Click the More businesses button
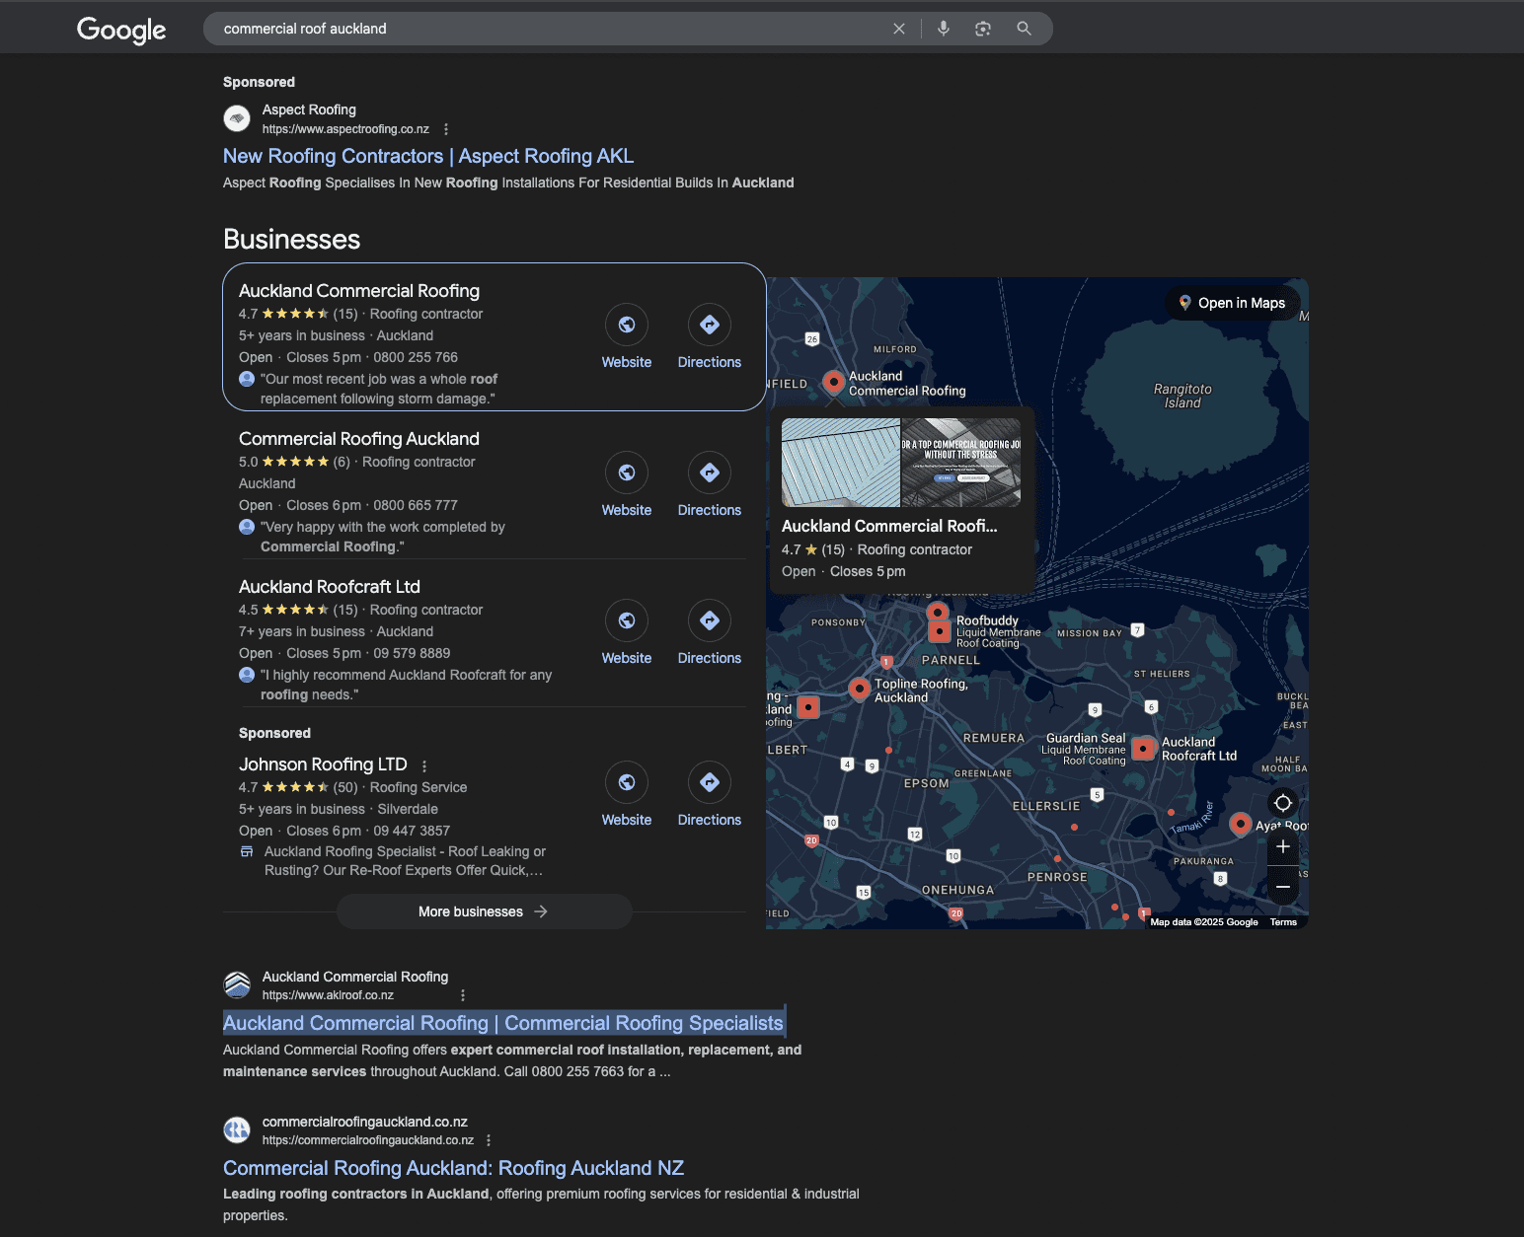 tap(484, 910)
